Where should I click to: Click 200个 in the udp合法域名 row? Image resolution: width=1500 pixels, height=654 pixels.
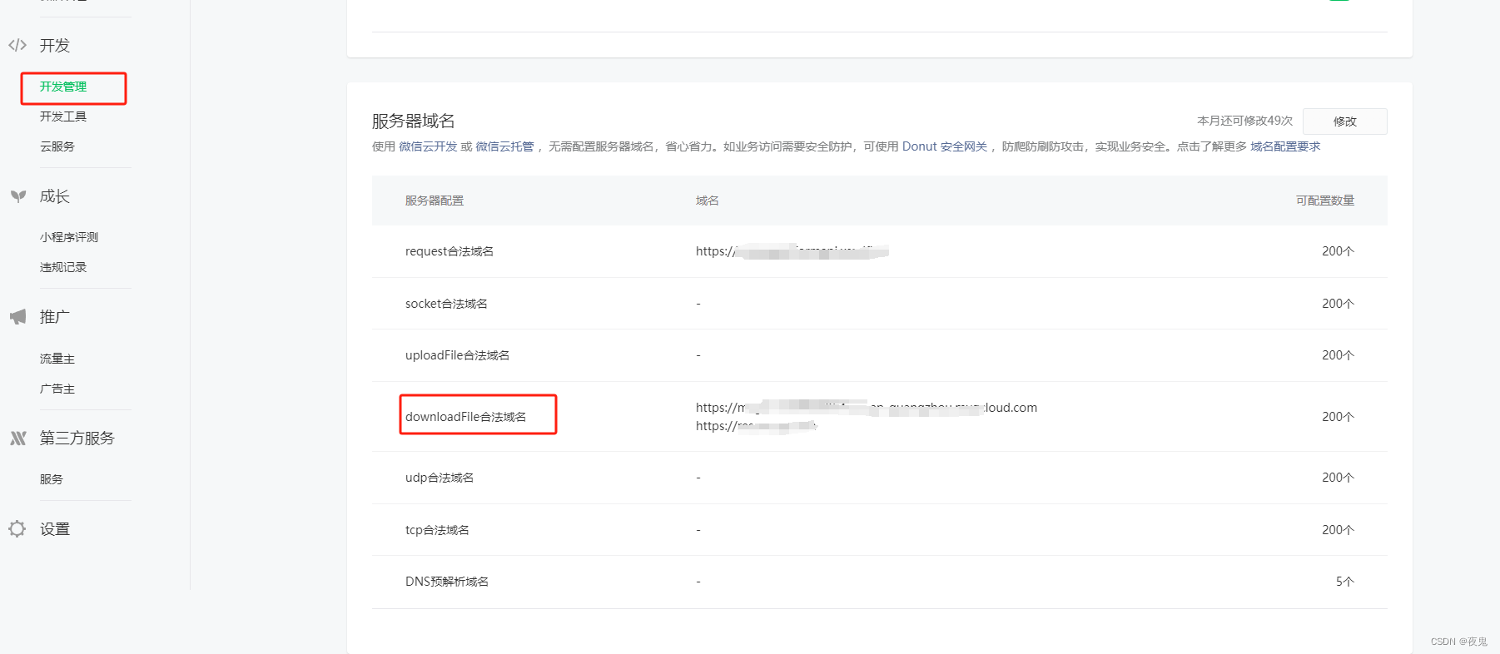[1339, 478]
